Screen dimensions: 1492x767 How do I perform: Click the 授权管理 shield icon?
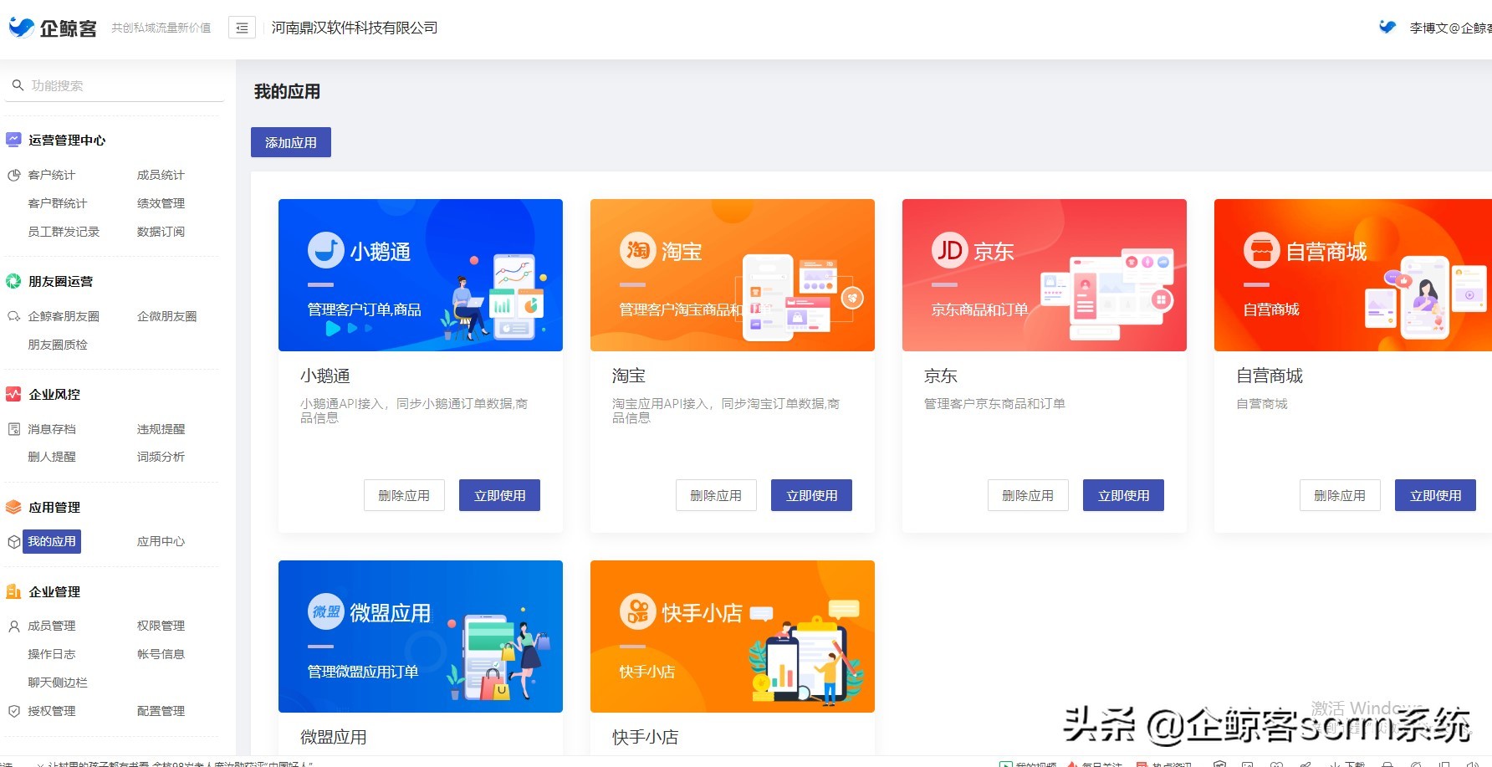pyautogui.click(x=13, y=711)
